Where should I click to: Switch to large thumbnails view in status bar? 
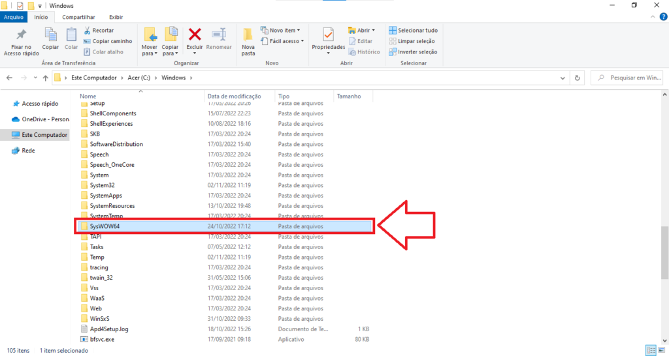(x=661, y=350)
